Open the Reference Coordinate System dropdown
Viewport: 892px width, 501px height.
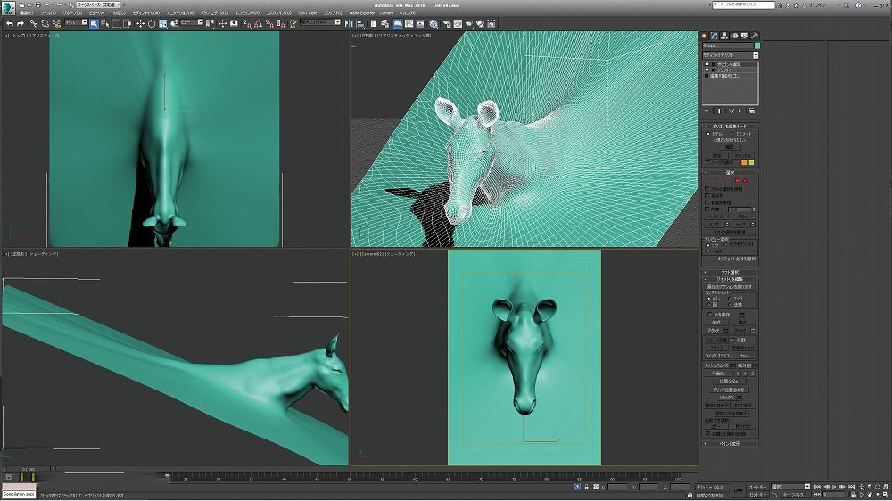(x=192, y=23)
